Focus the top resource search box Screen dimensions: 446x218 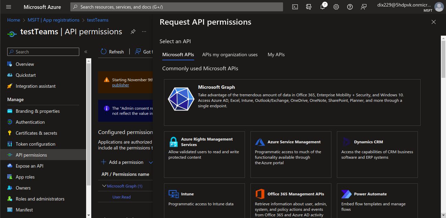[177, 7]
